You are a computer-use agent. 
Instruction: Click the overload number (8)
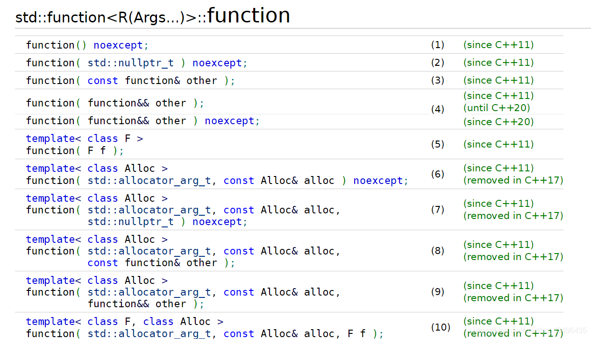pyautogui.click(x=438, y=251)
